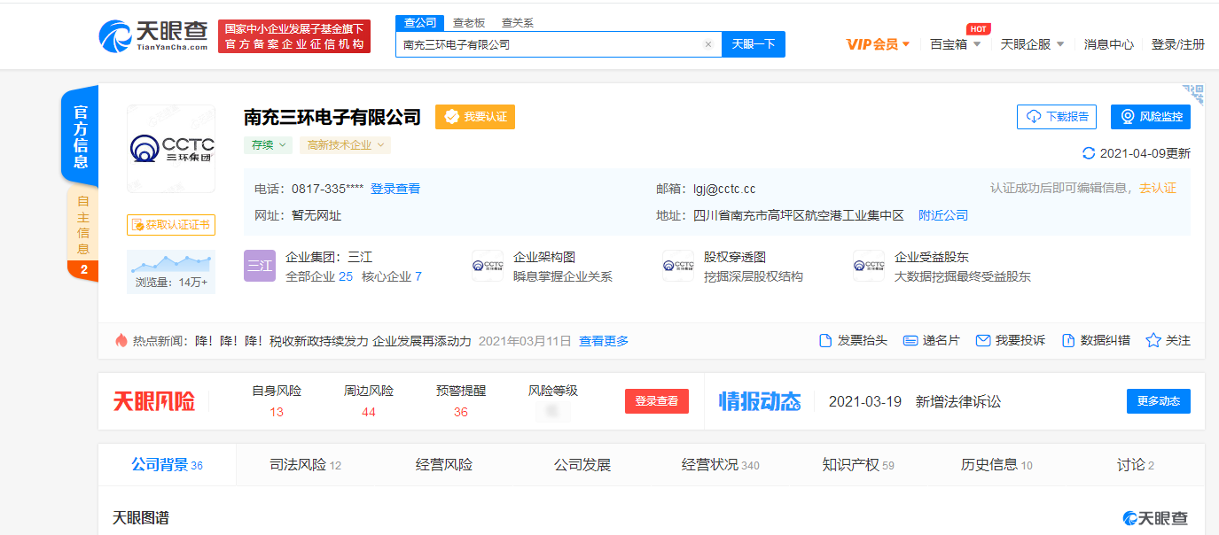Switch to the 公司背景 tab

167,465
